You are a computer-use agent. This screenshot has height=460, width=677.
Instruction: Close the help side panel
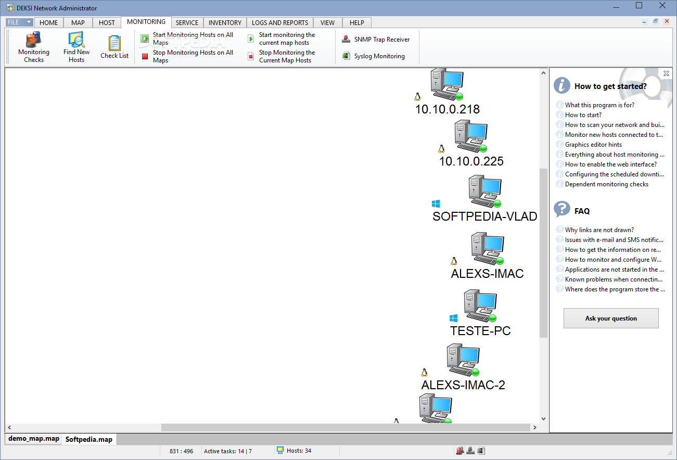point(666,73)
